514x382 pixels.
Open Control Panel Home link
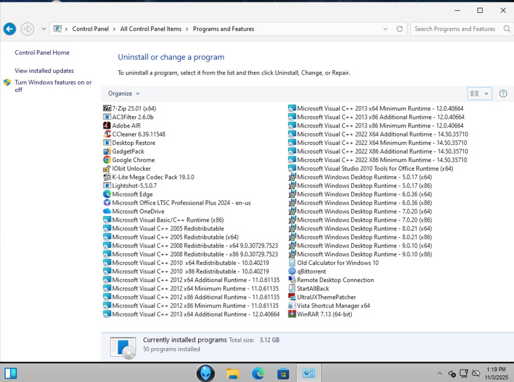point(42,53)
